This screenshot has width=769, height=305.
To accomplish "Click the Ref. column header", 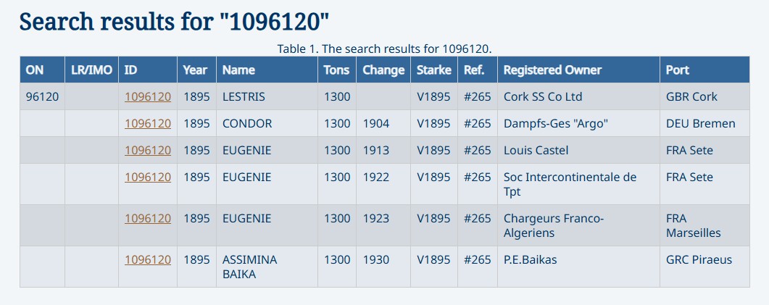I will tap(476, 70).
